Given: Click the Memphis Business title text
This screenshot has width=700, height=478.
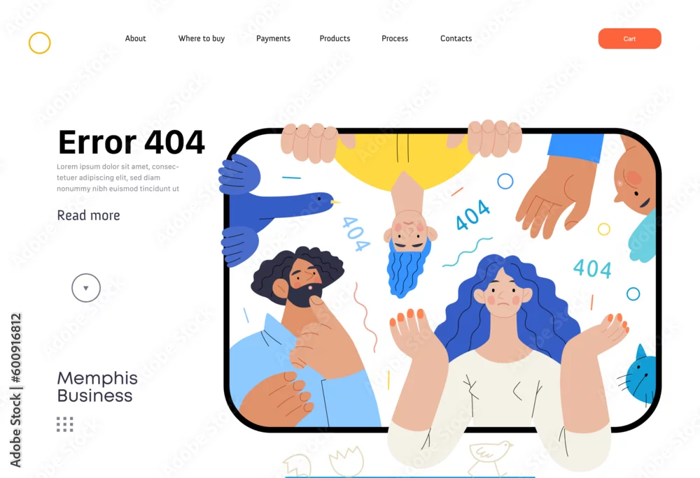Looking at the screenshot, I should point(97,386).
